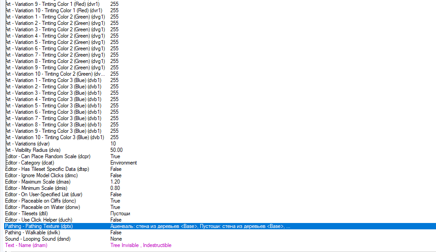Click the Looping Sound value 'None'
Image resolution: width=436 pixels, height=252 pixels.
coord(116,239)
